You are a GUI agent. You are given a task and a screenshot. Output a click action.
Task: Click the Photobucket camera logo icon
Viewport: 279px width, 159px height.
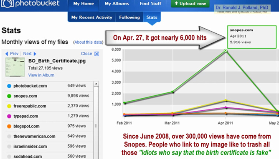tap(7, 4)
